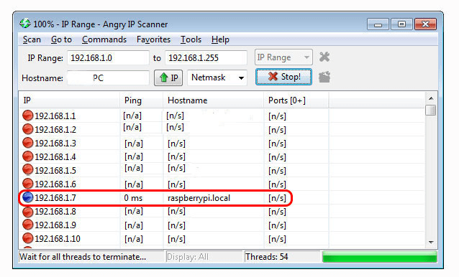Click the starting IP field 192.168.1.0

click(108, 58)
